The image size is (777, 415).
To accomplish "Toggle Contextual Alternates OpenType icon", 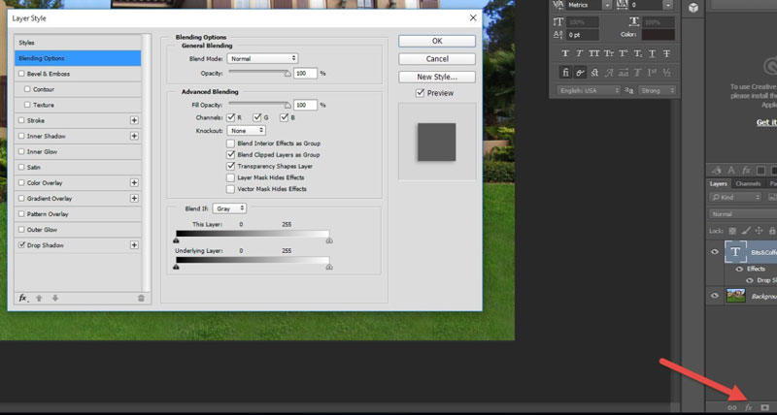I will (x=580, y=73).
